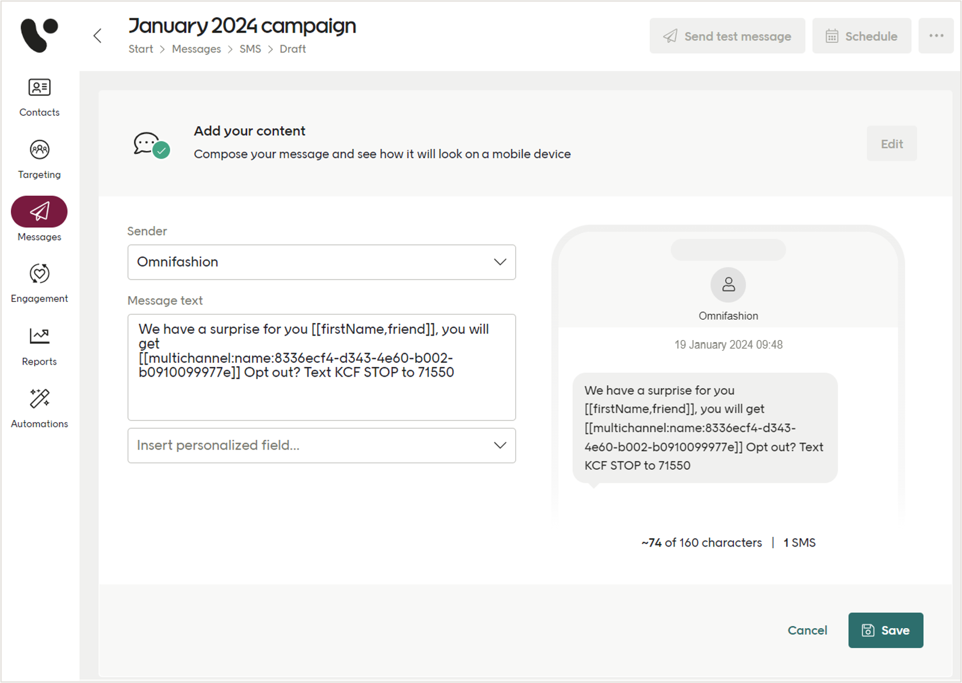The image size is (962, 683).
Task: Click the Schedule button
Action: pos(862,37)
